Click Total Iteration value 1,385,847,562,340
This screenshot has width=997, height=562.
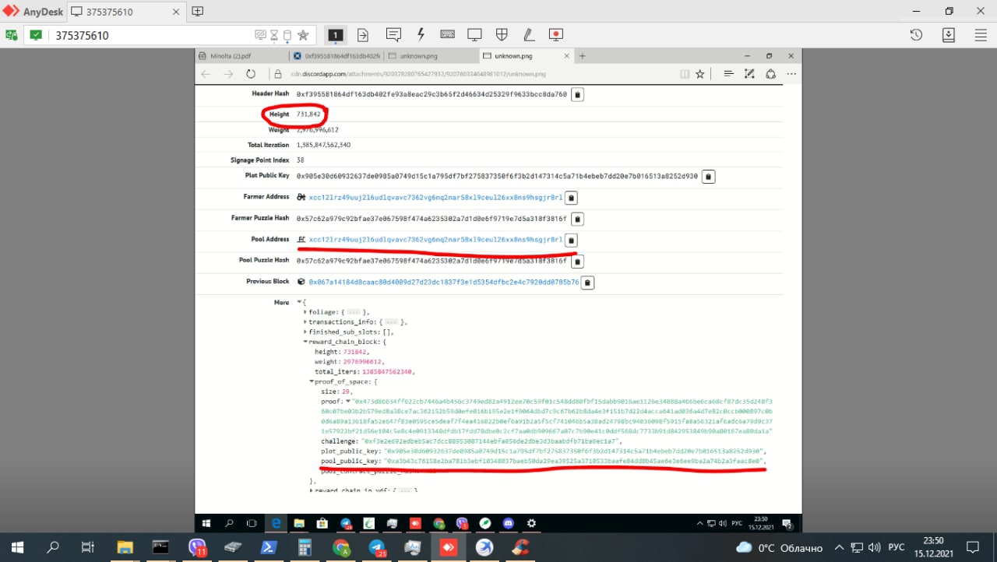coord(323,145)
